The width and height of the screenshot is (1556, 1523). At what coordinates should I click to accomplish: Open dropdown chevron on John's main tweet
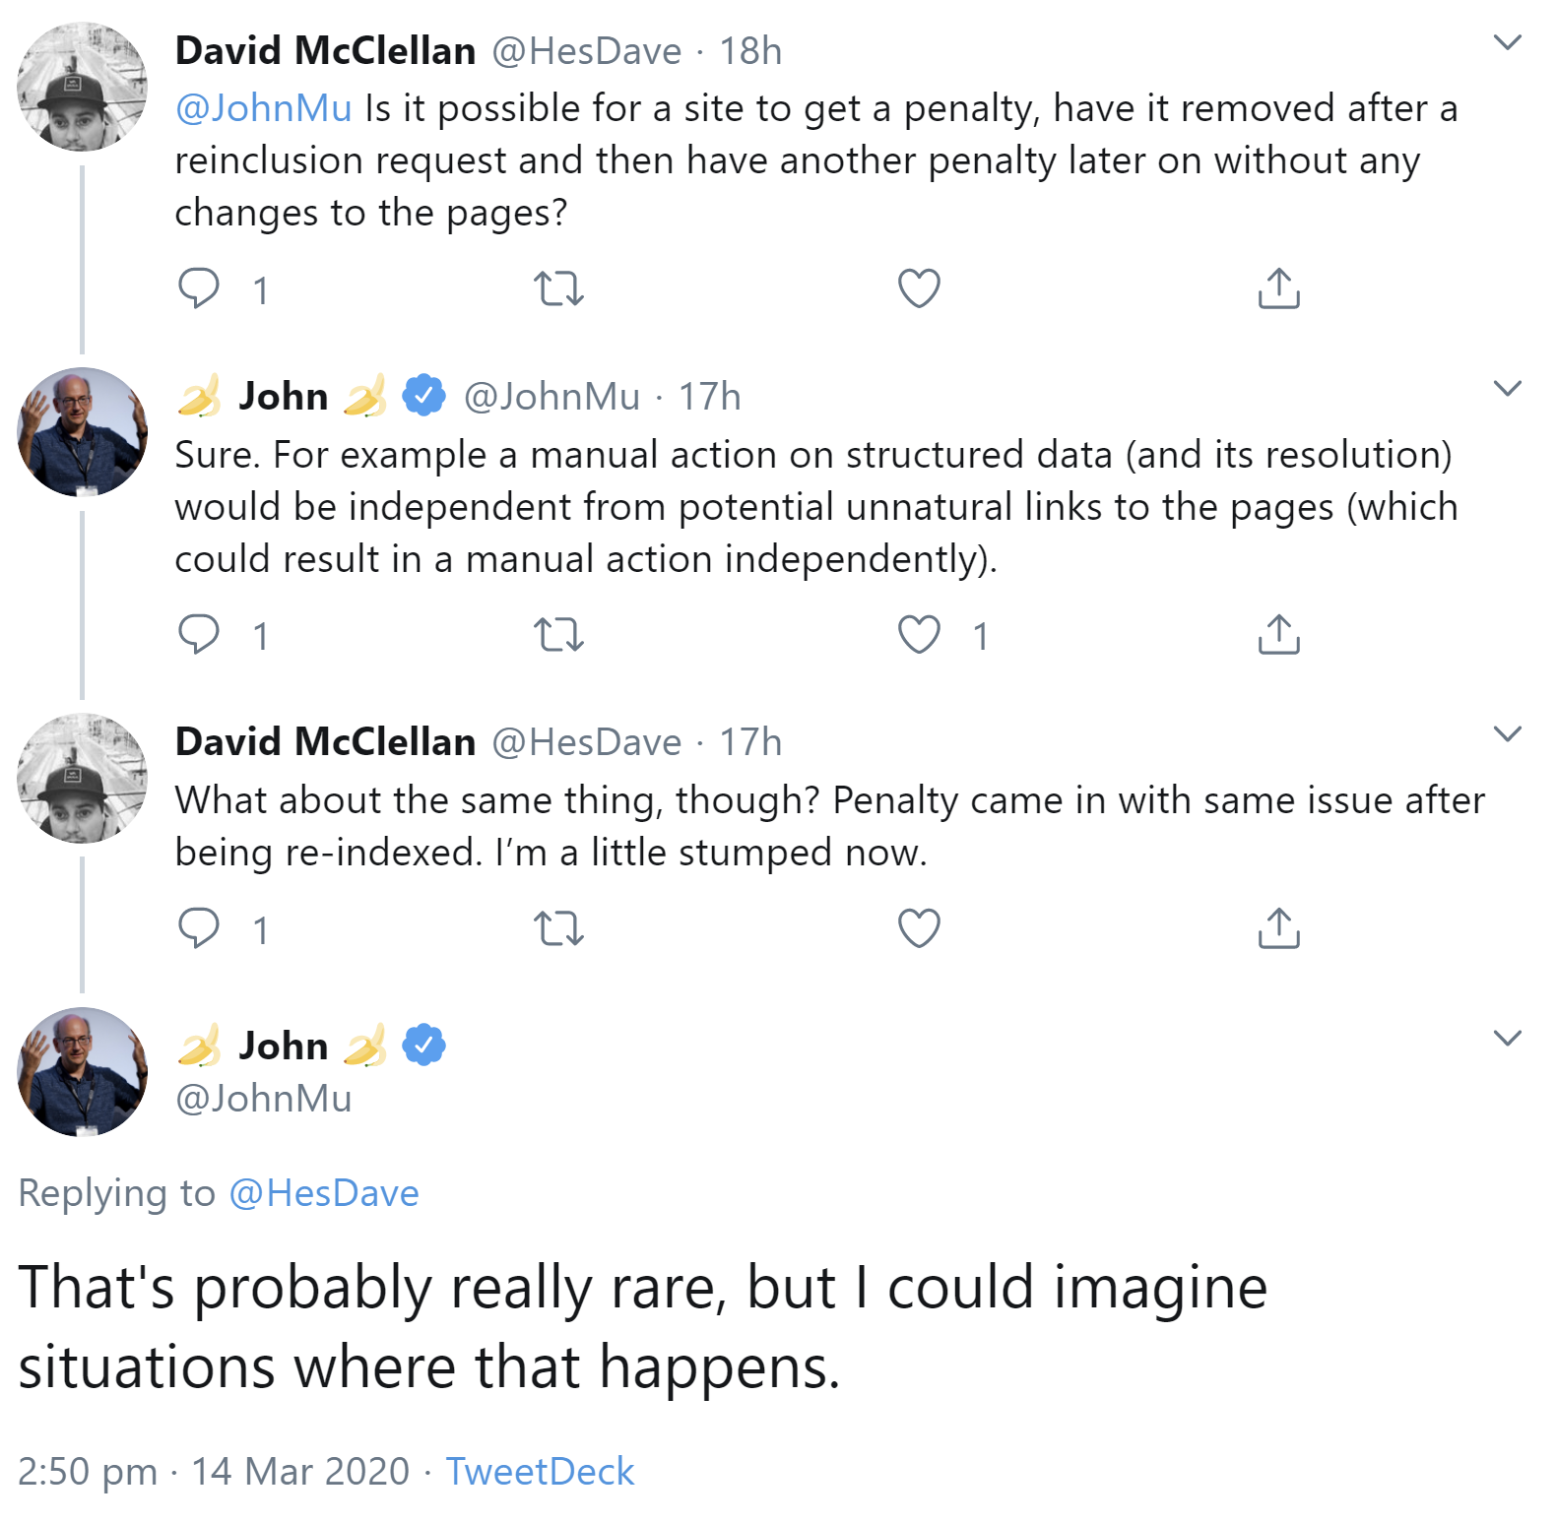[x=1507, y=1038]
